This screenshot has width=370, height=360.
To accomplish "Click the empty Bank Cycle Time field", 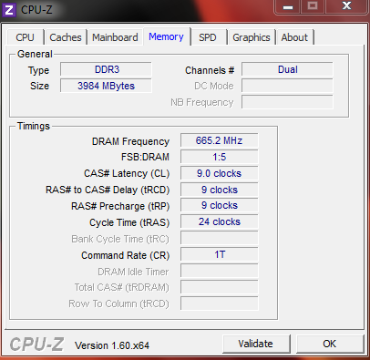I will [219, 238].
